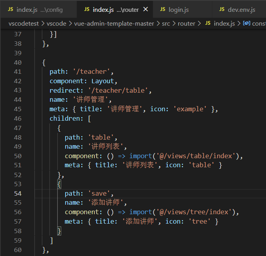
Task: Click JS icon on login.js tab
Action: click(163, 9)
